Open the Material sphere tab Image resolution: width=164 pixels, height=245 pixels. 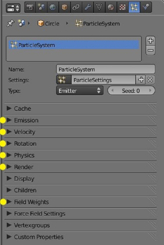point(111,8)
